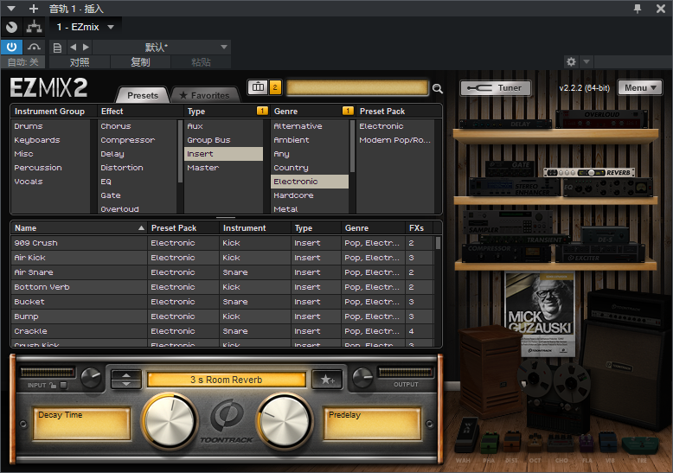Select Drums instrument group

(x=51, y=126)
